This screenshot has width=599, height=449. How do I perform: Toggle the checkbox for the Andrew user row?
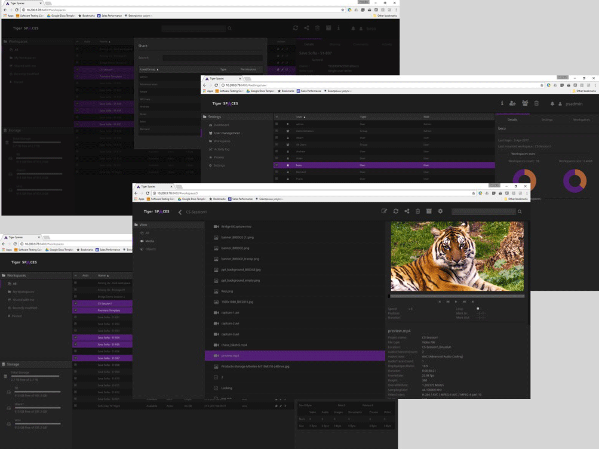point(277,152)
